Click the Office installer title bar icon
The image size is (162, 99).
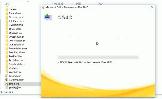click(x=43, y=7)
